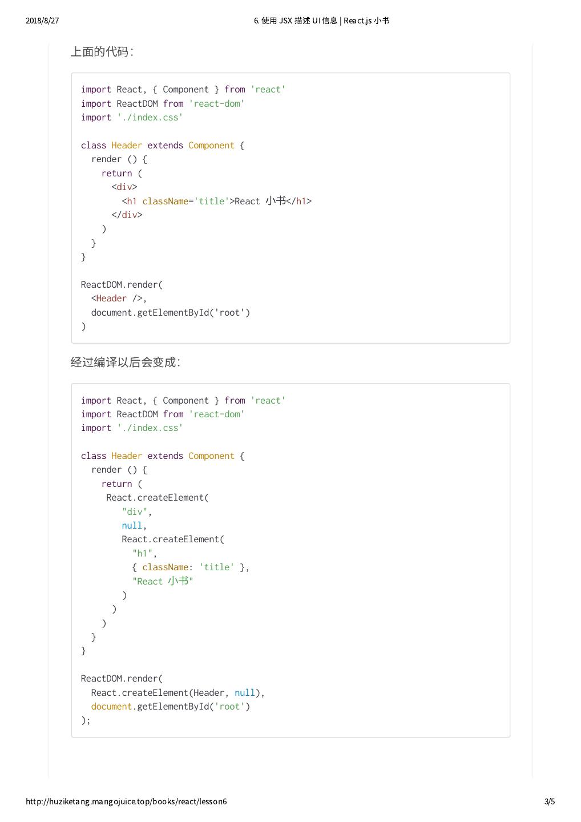Click the 'react-dom' import in first code block
581x822 pixels.
click(x=216, y=103)
